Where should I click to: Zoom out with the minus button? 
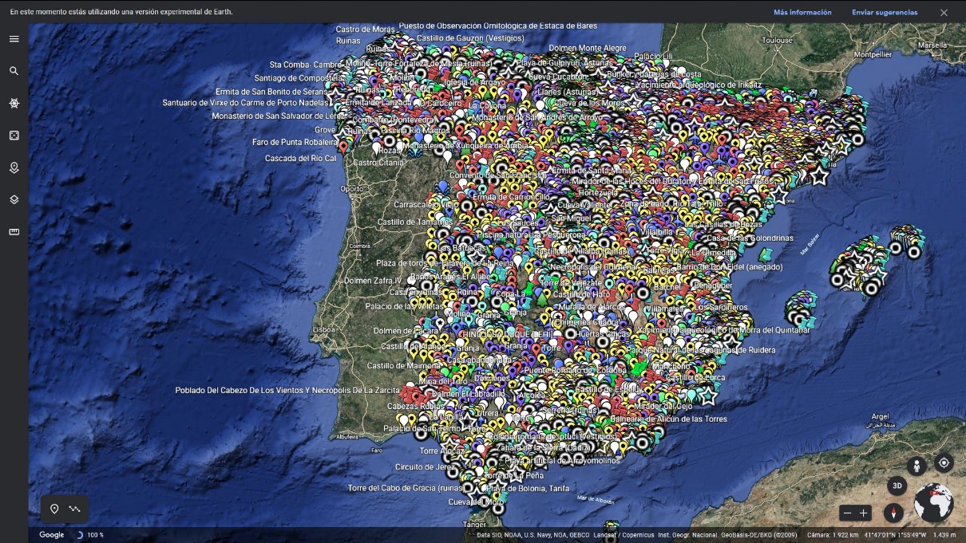point(847,513)
